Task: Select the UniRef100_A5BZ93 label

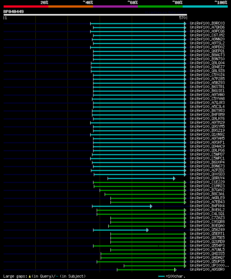Action: pyautogui.click(x=207, y=83)
